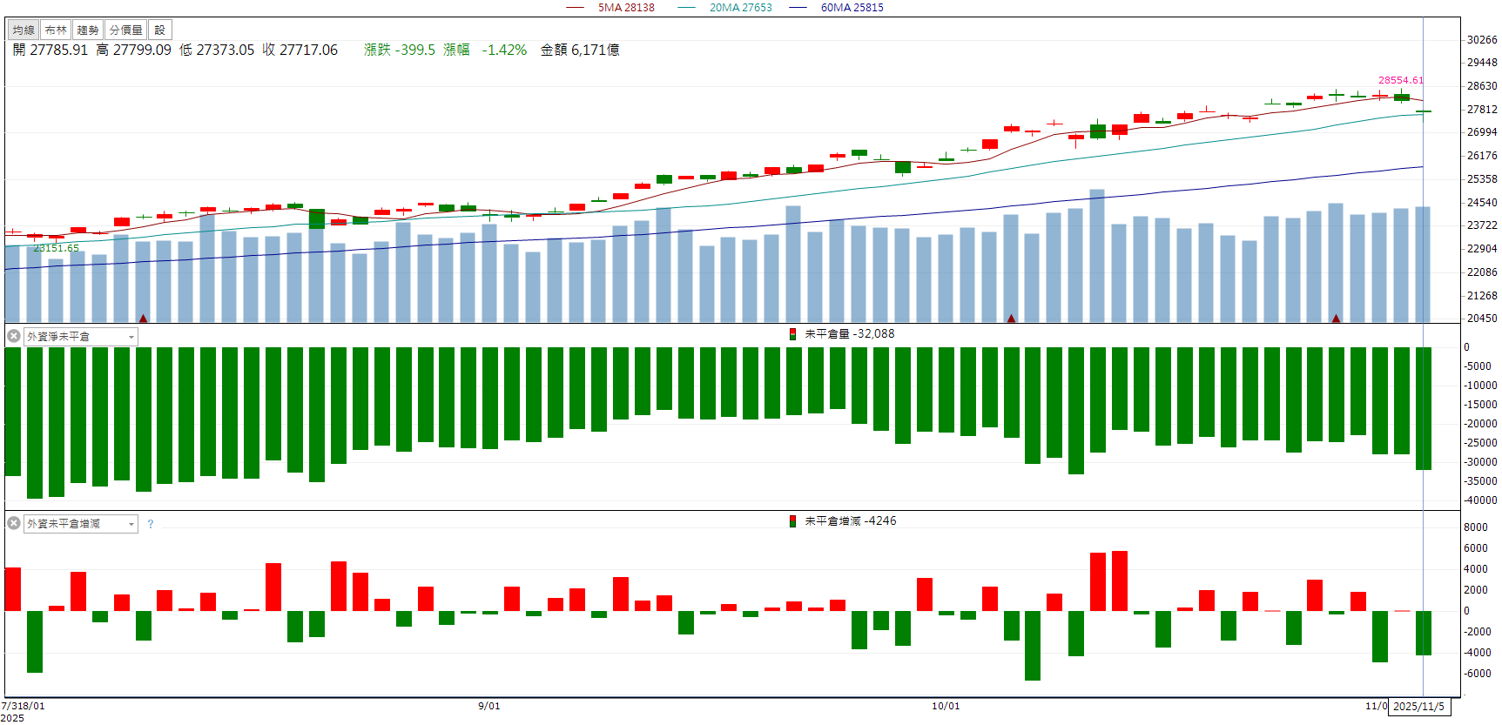This screenshot has height=725, width=1502.
Task: Click the 8000 axis label in change panel
Action: tap(1476, 527)
